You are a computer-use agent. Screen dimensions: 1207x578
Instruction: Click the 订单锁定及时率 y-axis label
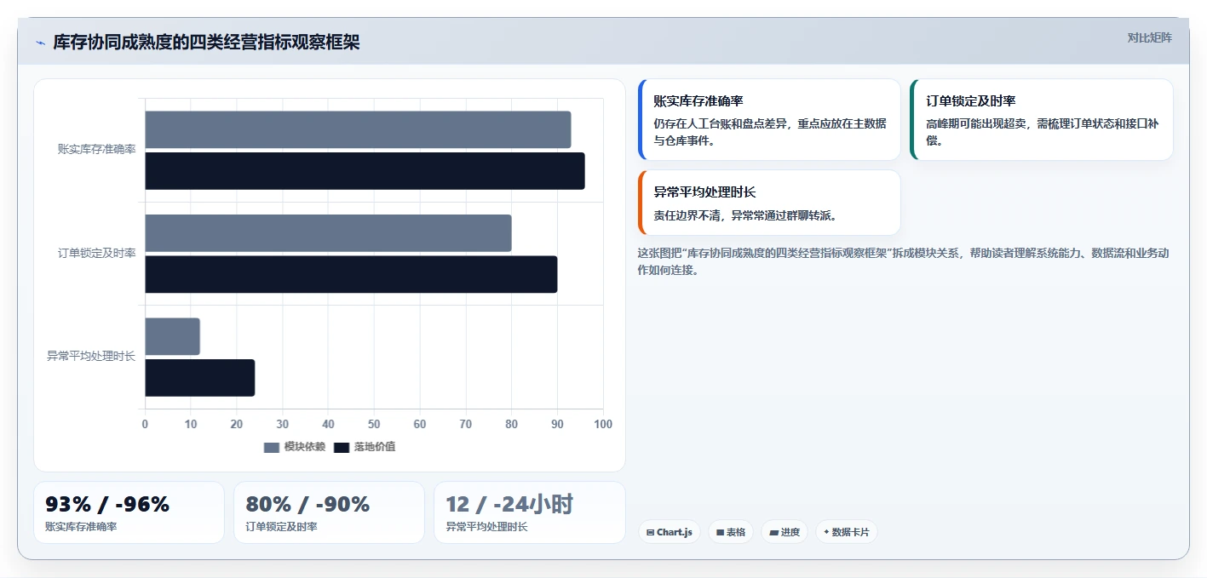pyautogui.click(x=96, y=253)
